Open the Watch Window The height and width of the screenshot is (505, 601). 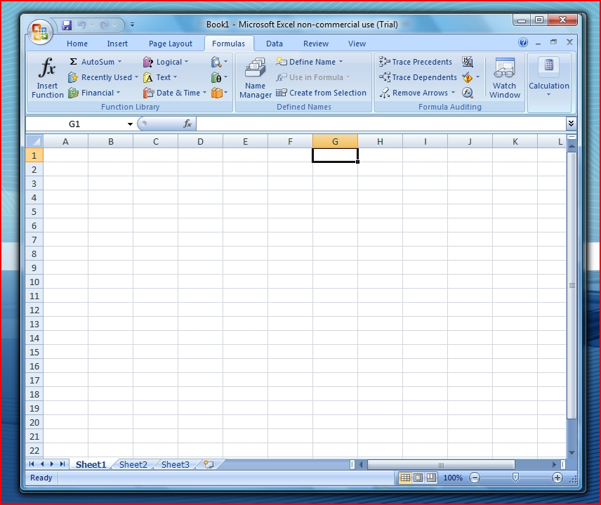click(x=504, y=77)
